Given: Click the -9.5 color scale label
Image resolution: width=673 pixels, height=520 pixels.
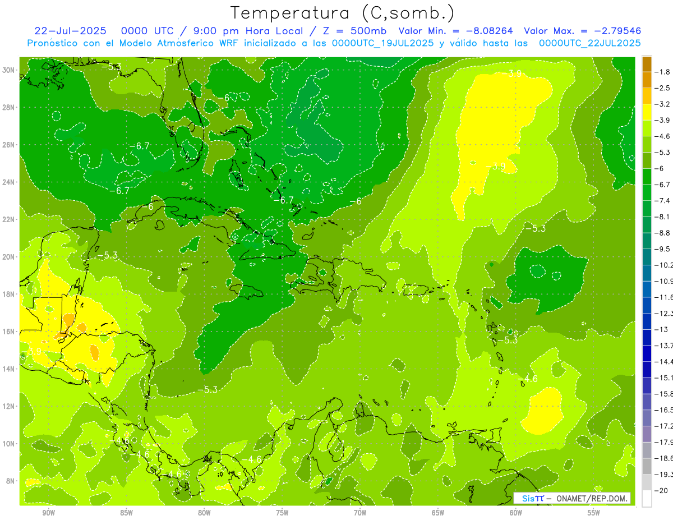Looking at the screenshot, I should (x=663, y=249).
